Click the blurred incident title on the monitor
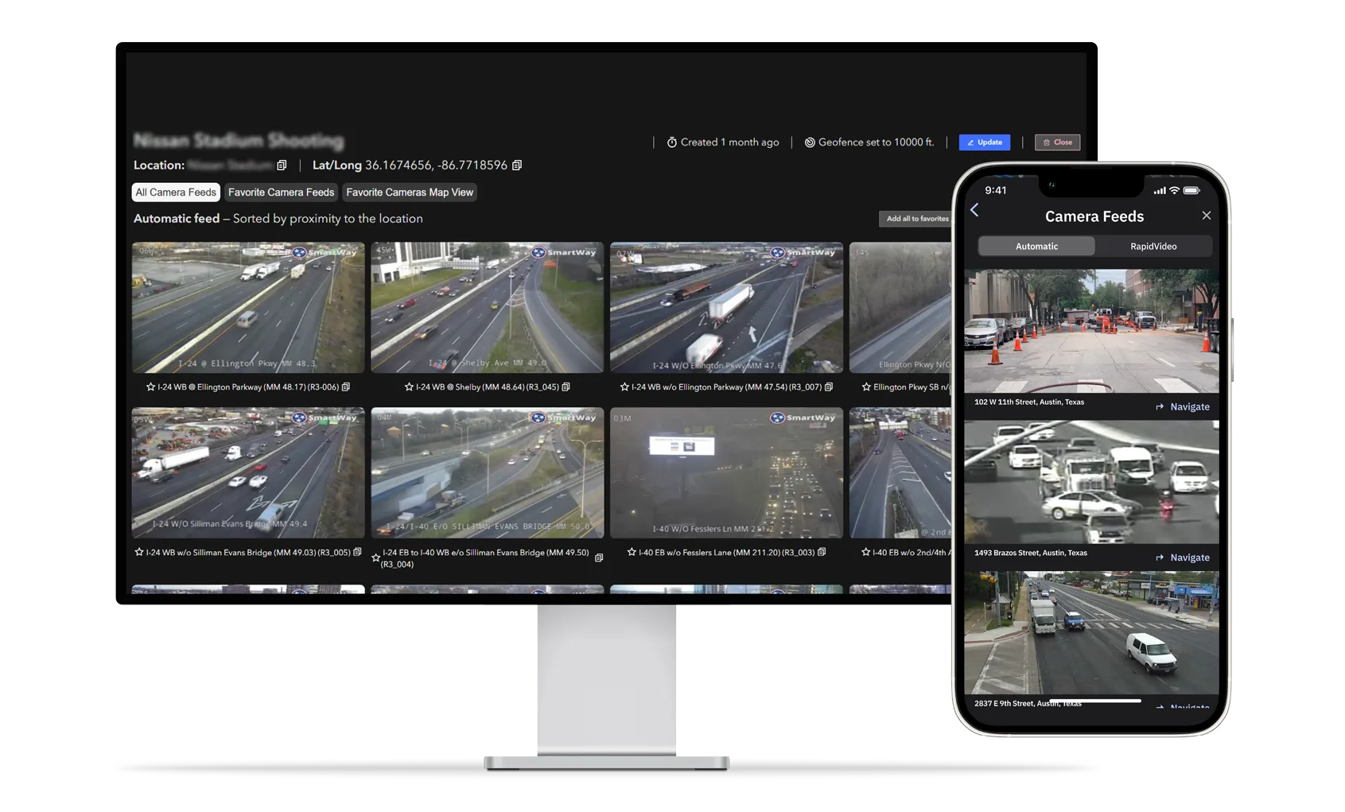The height and width of the screenshot is (812, 1345). tap(239, 141)
